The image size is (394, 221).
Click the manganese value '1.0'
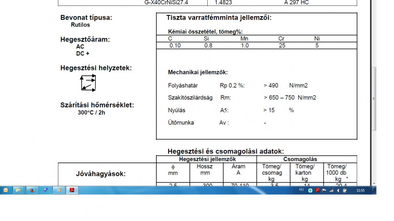[x=245, y=46]
